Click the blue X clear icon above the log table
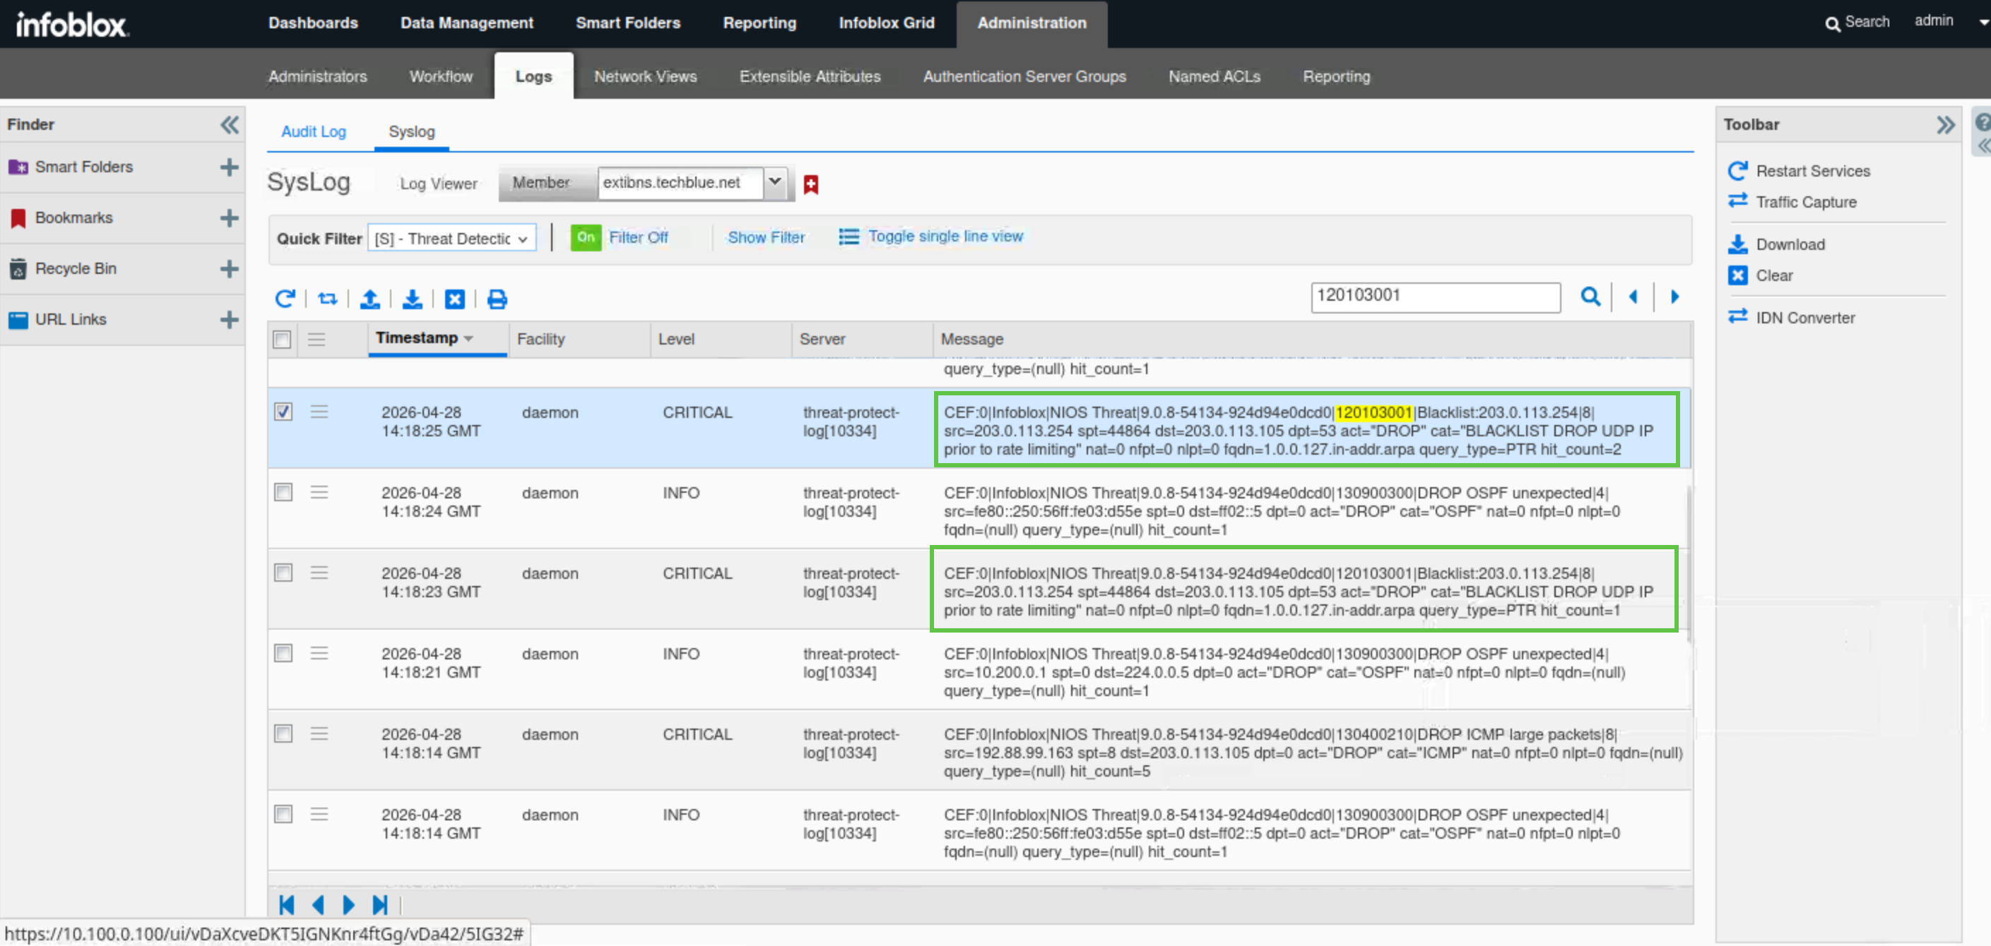Screen dimensions: 1991x946 coord(455,298)
